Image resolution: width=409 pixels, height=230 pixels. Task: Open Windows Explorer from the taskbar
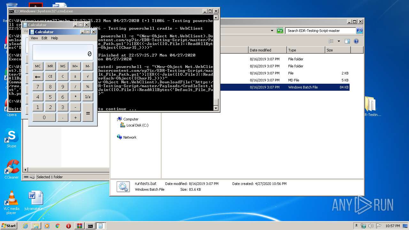pos(36,226)
